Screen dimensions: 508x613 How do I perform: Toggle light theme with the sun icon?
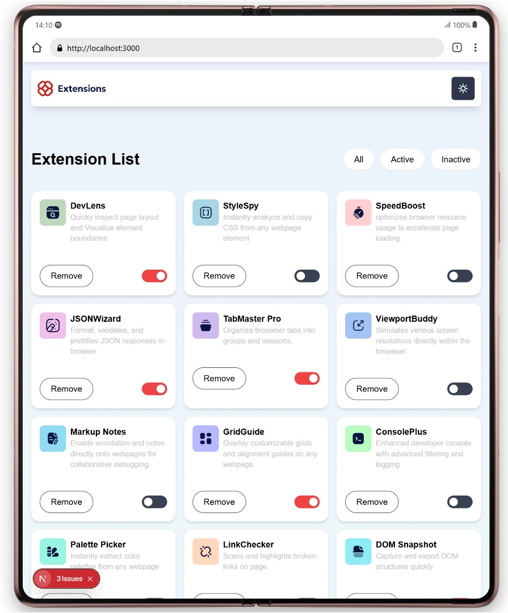(x=463, y=89)
